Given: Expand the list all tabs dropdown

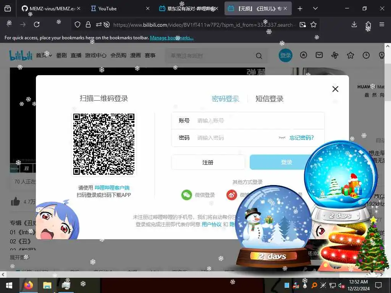Looking at the screenshot, I should click(x=315, y=8).
